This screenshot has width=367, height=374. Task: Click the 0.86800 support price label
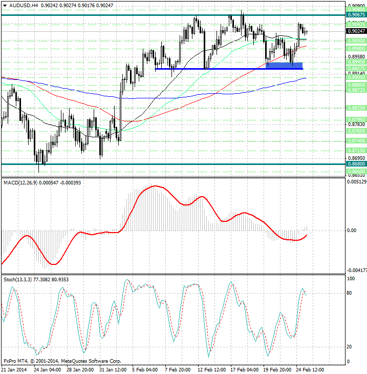click(356, 164)
